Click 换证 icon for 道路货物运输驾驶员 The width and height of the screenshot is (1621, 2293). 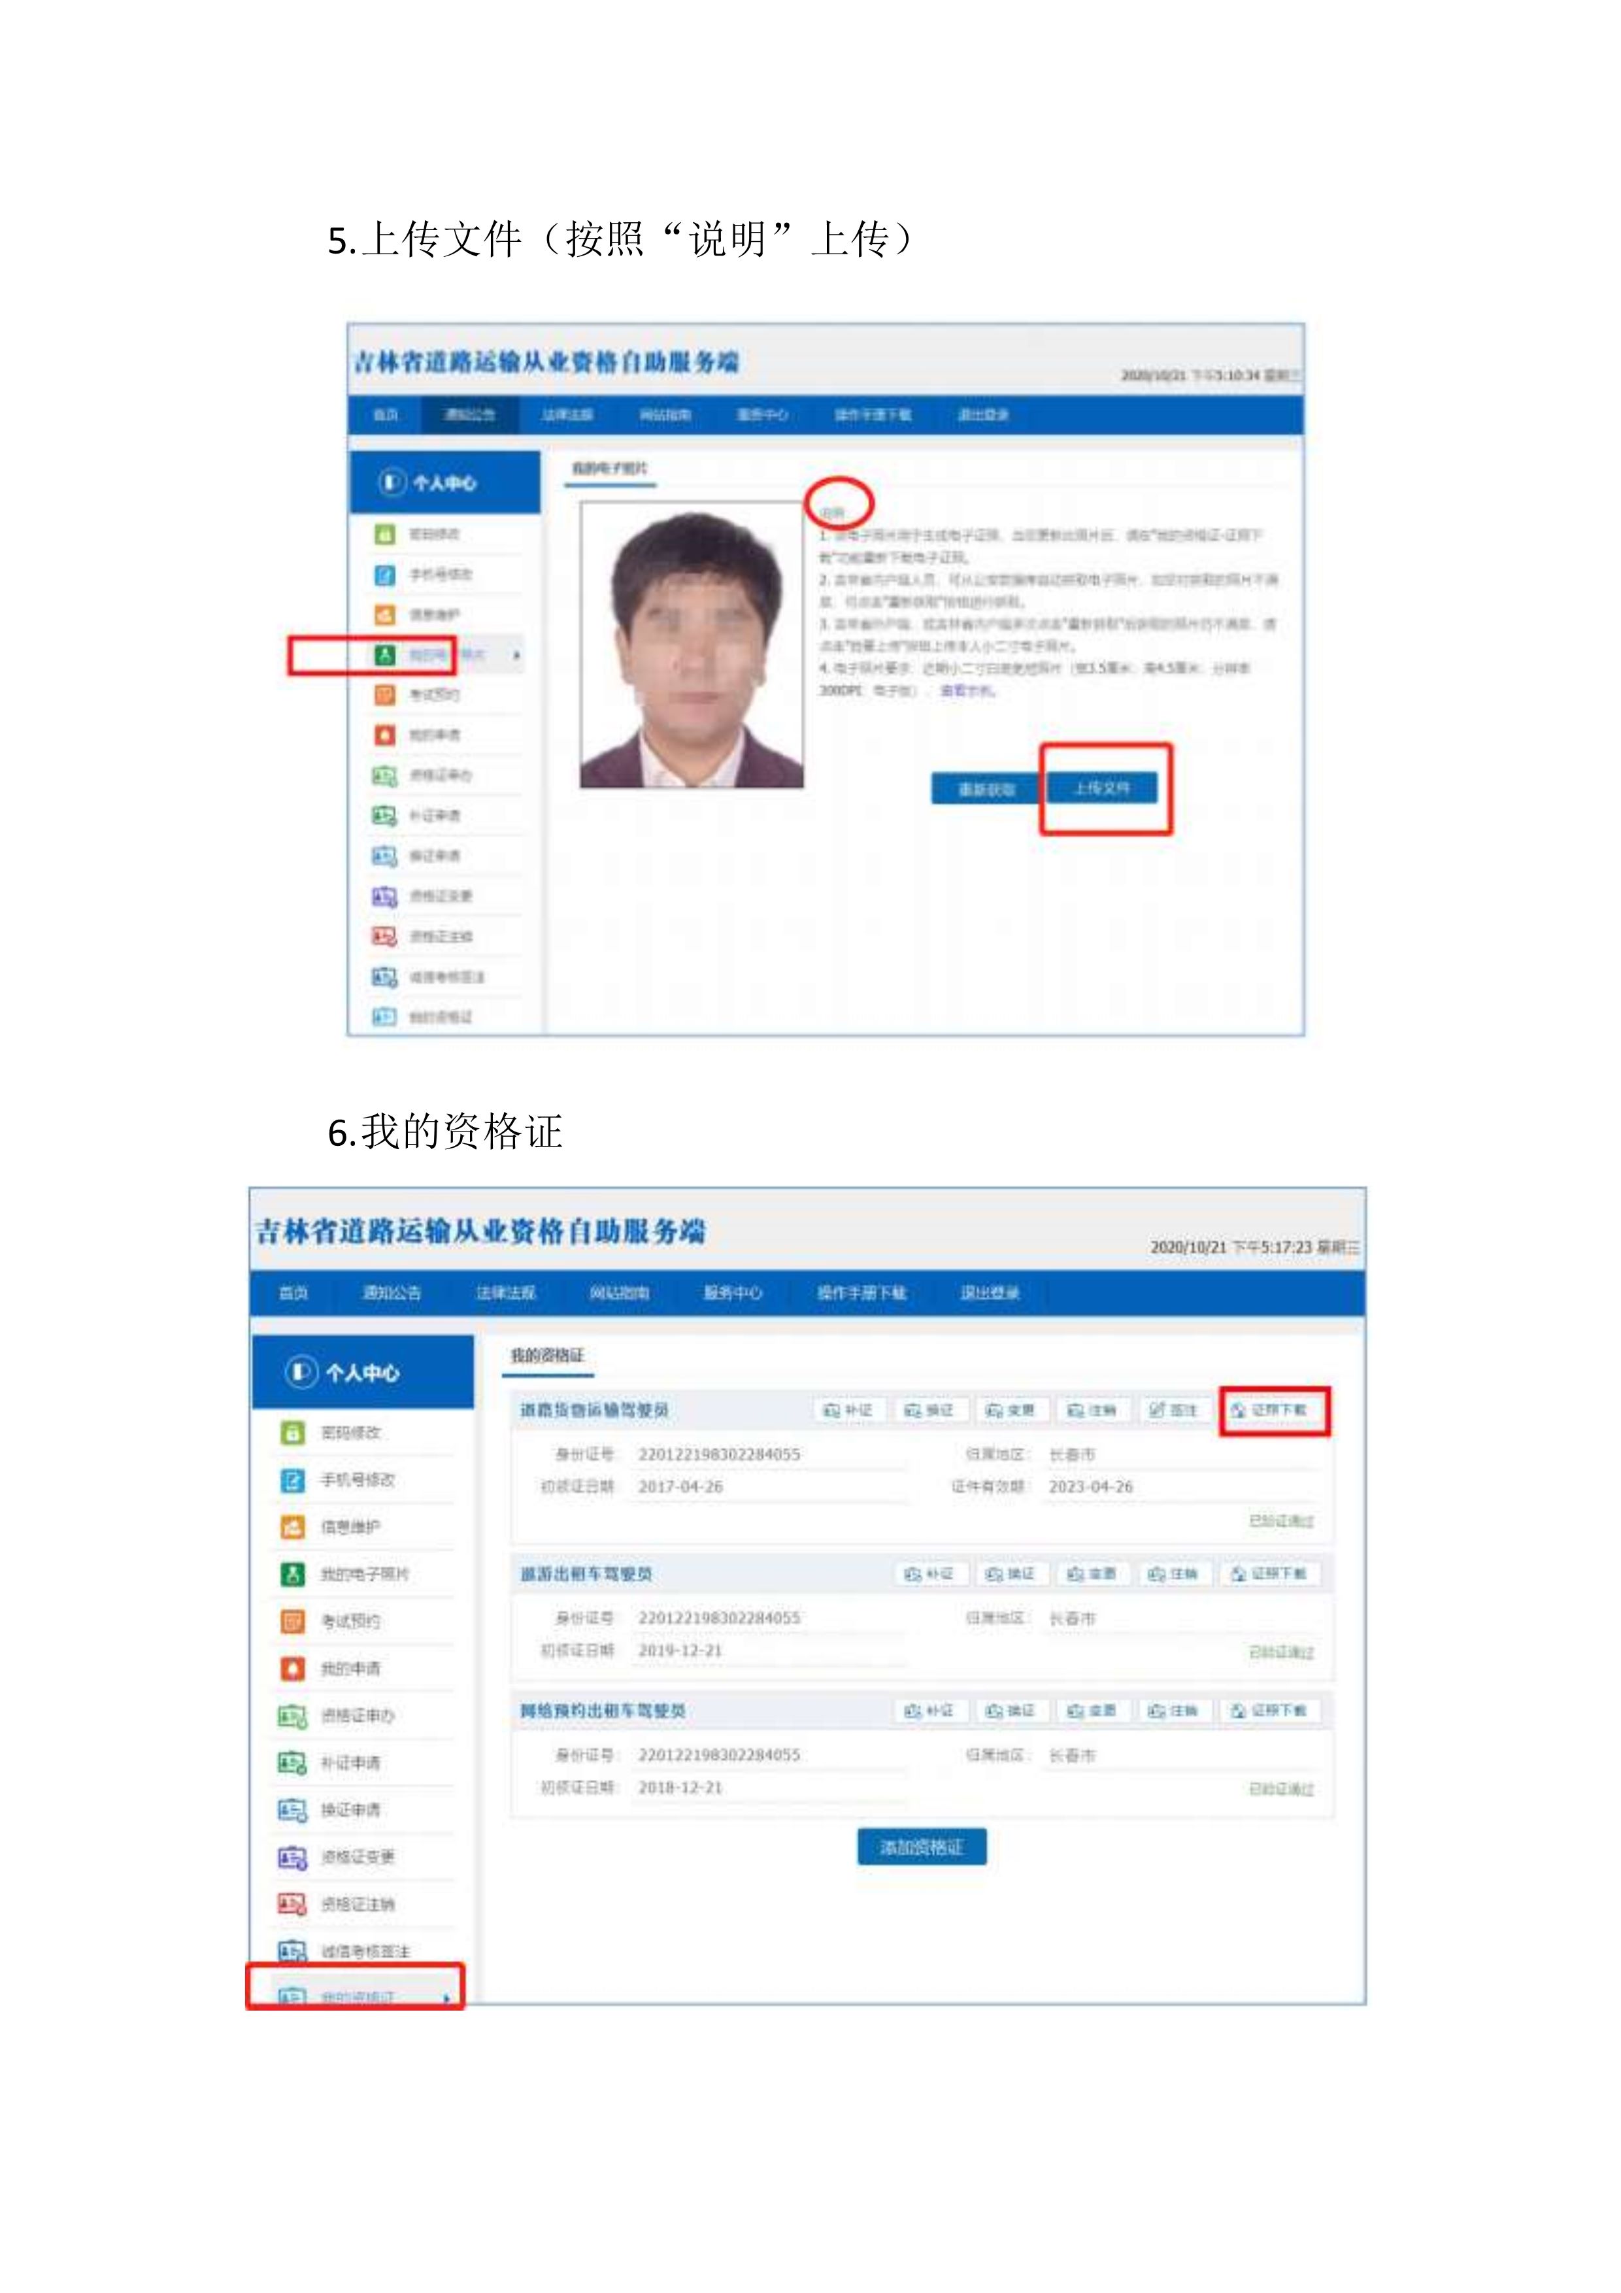pyautogui.click(x=928, y=1410)
